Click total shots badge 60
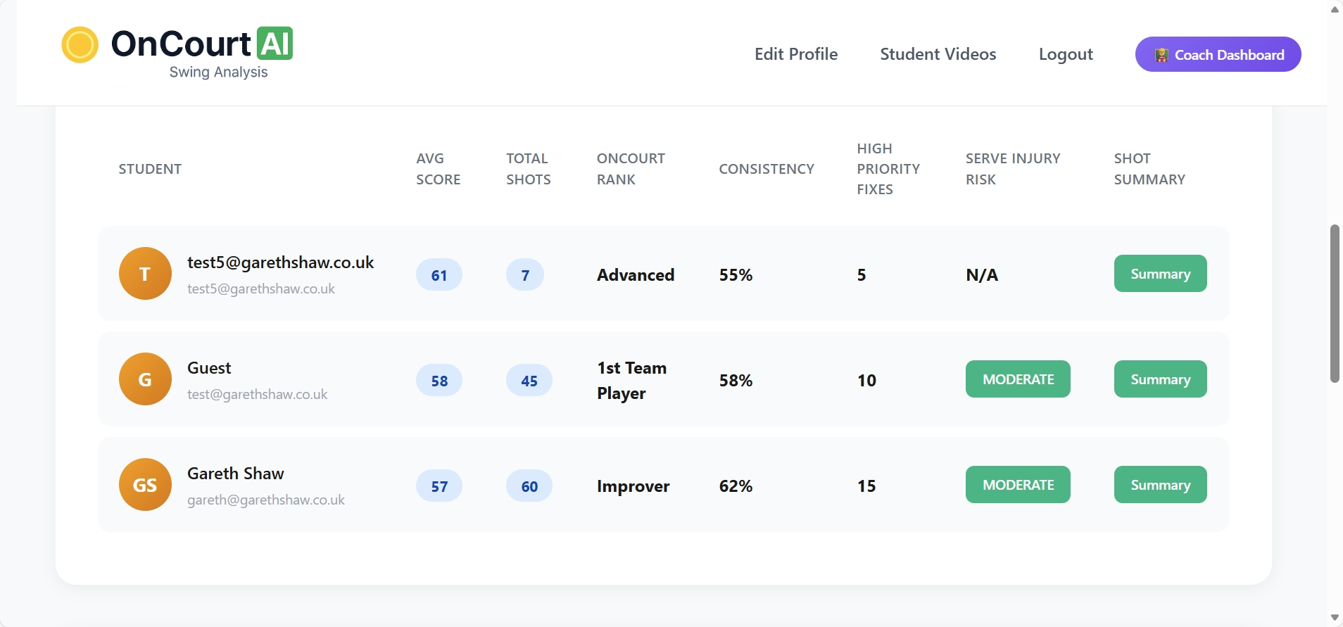 [529, 486]
